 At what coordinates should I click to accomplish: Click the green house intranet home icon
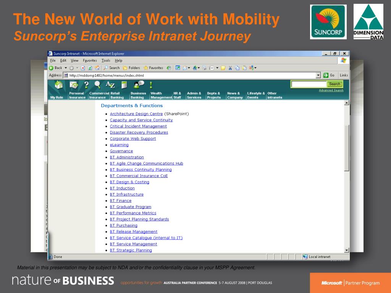(x=59, y=85)
